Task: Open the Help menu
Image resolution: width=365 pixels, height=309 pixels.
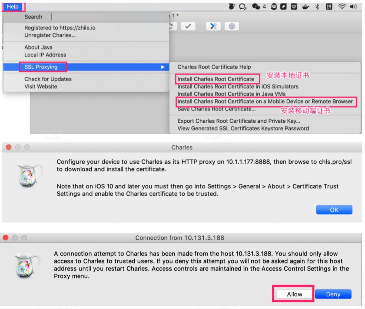Action: click(13, 7)
